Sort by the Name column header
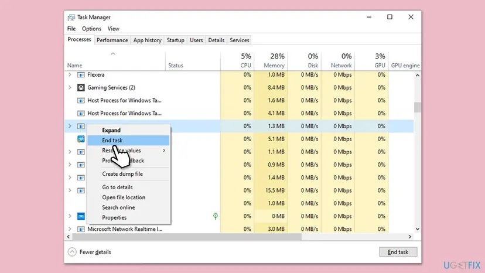 115,61
